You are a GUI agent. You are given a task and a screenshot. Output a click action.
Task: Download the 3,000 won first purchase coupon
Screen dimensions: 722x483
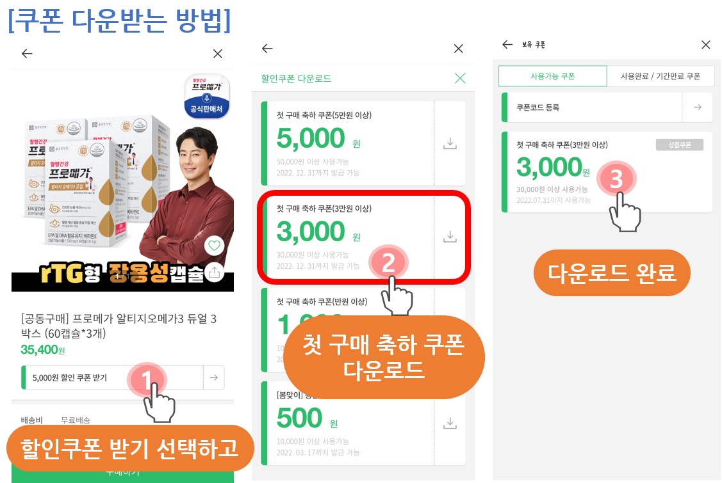(x=450, y=237)
